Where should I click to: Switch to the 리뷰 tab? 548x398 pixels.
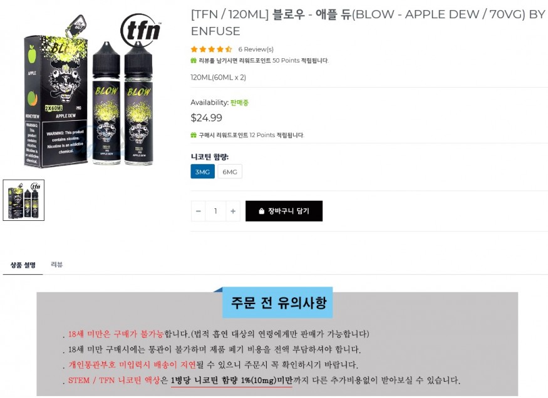[x=56, y=265]
